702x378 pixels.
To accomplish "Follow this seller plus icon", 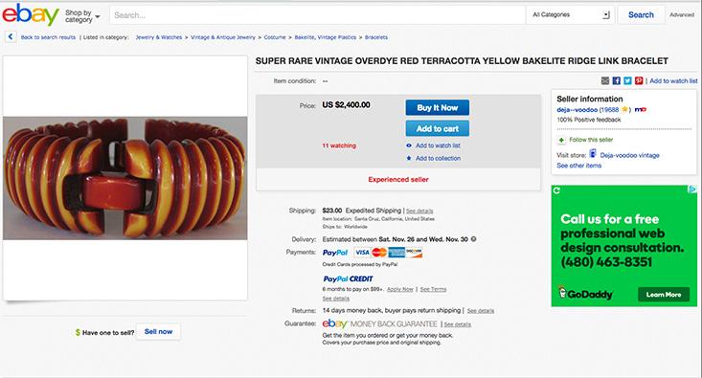I will [x=561, y=140].
